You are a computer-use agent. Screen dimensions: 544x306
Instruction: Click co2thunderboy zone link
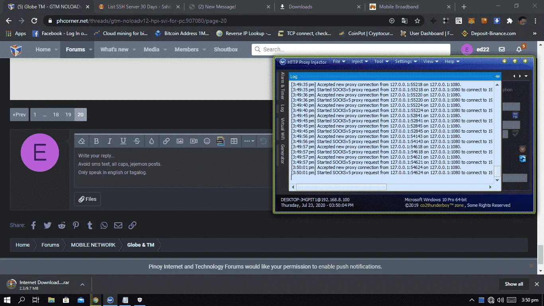pos(442,205)
